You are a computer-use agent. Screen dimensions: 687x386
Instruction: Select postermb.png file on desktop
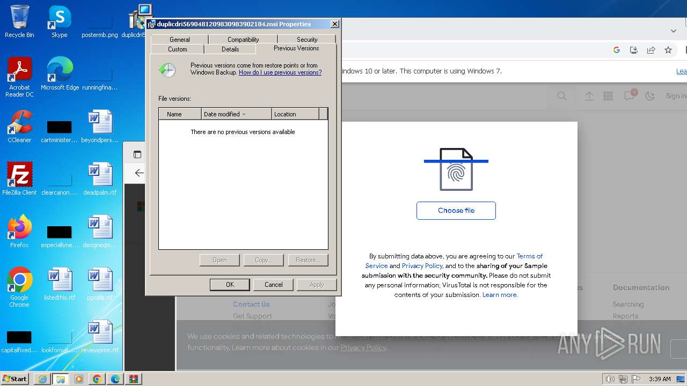[100, 26]
